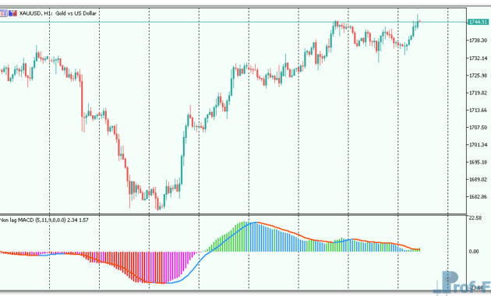The height and width of the screenshot is (296, 491).
Task: Click the 1719.82 price scale value
Action: tap(478, 93)
